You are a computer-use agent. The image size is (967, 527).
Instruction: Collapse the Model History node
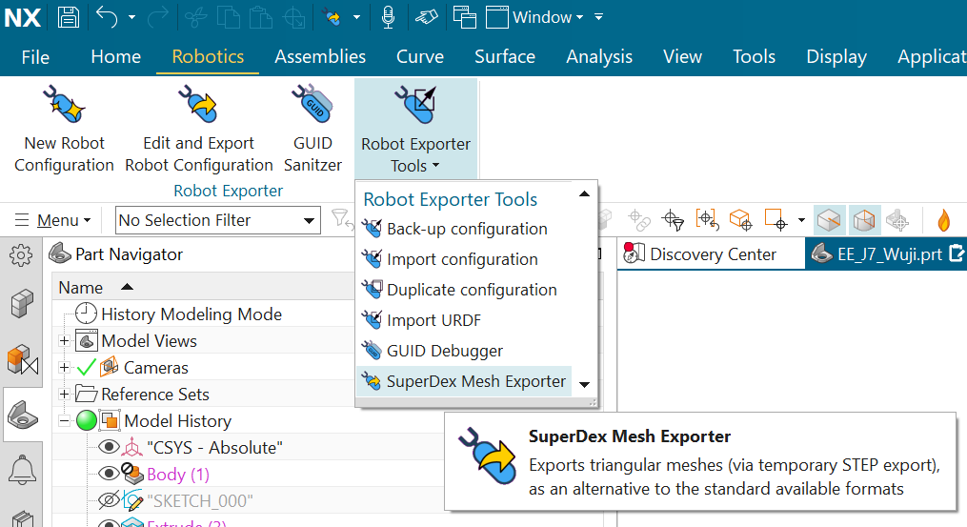[64, 421]
